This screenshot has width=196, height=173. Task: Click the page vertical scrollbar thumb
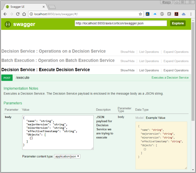(x=193, y=71)
